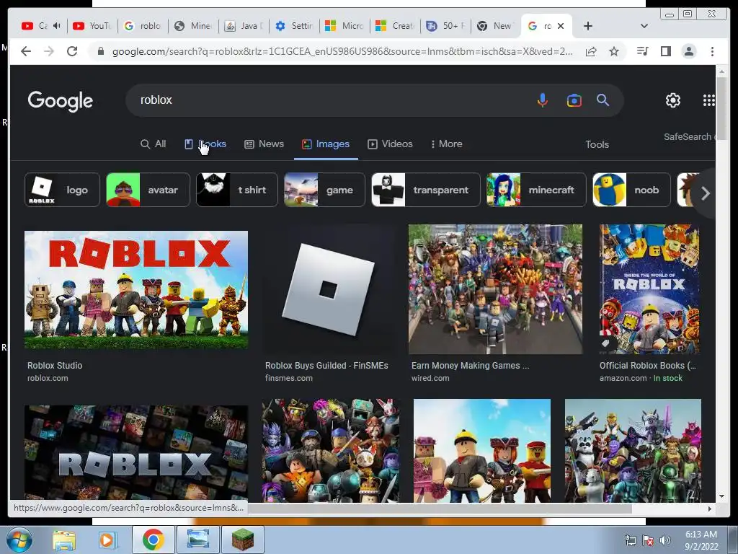
Task: Visit the wired.com source link
Action: (430, 378)
